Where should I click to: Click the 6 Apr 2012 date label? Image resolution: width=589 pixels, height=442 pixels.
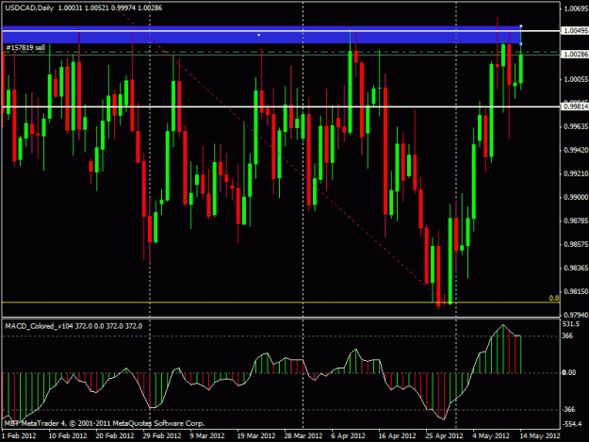pos(348,436)
